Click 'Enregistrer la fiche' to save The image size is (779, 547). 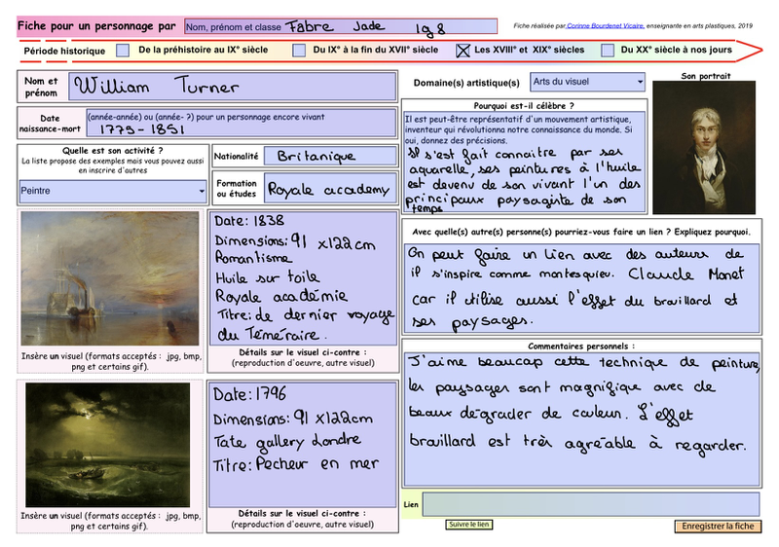tap(717, 526)
